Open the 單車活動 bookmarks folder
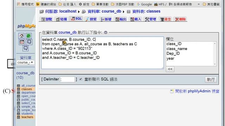This screenshot has height=126, width=225. 100,4
